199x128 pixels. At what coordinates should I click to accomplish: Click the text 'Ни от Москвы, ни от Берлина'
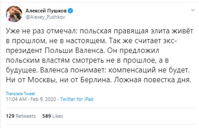[x=58, y=80]
